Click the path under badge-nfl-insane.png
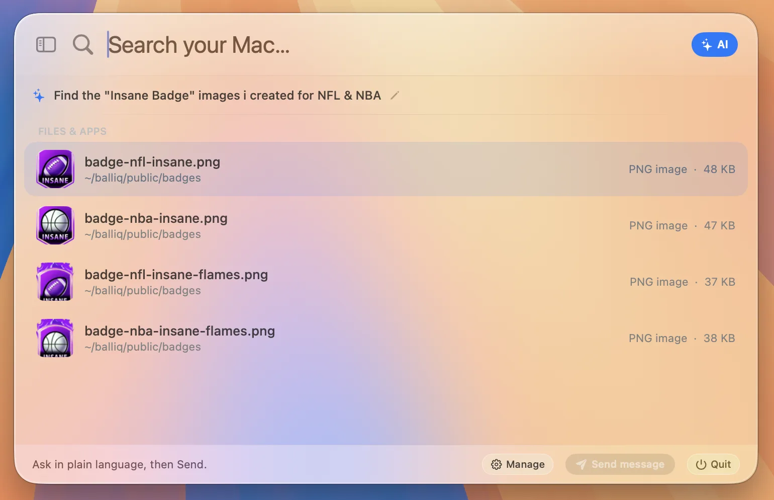The width and height of the screenshot is (774, 500). pos(143,178)
